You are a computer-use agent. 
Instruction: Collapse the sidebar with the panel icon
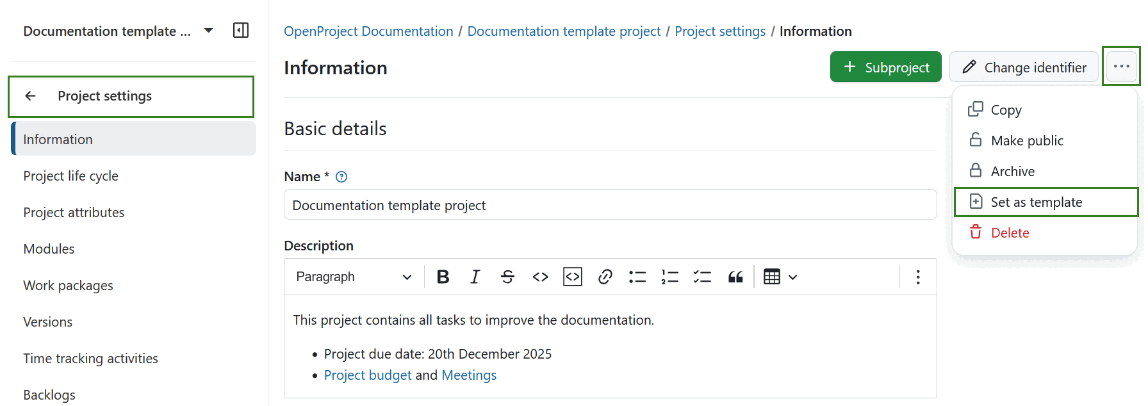(241, 31)
